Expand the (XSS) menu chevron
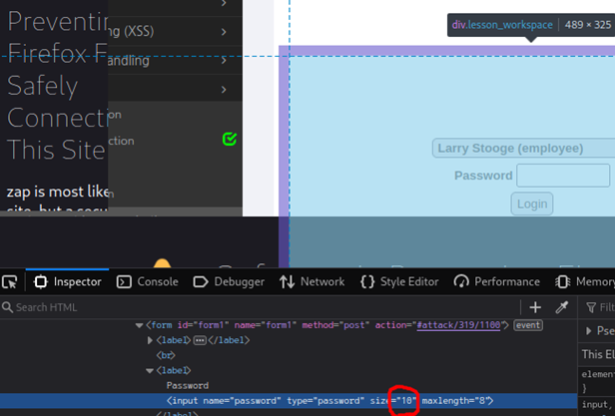This screenshot has width=615, height=416. point(224,32)
